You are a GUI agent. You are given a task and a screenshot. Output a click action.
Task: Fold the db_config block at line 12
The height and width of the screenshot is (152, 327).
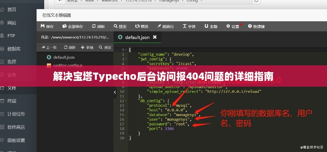[x=126, y=101]
